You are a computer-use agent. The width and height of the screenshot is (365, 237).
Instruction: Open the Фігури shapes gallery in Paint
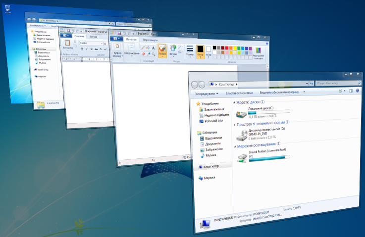tap(173, 50)
